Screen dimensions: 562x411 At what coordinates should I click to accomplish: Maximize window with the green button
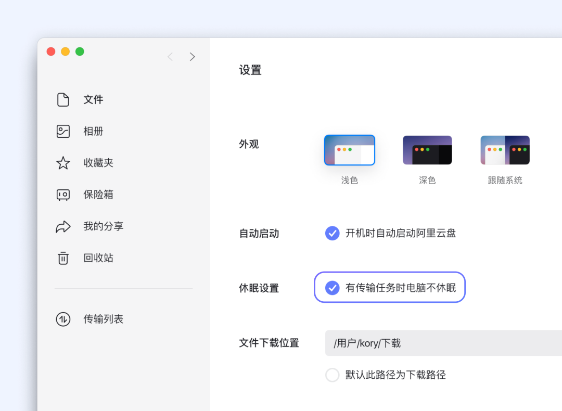point(80,52)
